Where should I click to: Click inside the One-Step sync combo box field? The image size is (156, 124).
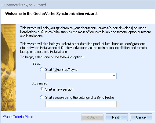tap(81, 76)
